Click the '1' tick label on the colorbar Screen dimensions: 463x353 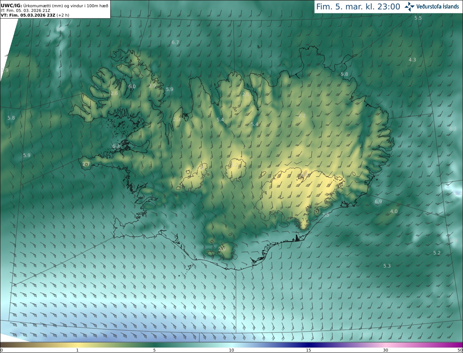coord(77,350)
